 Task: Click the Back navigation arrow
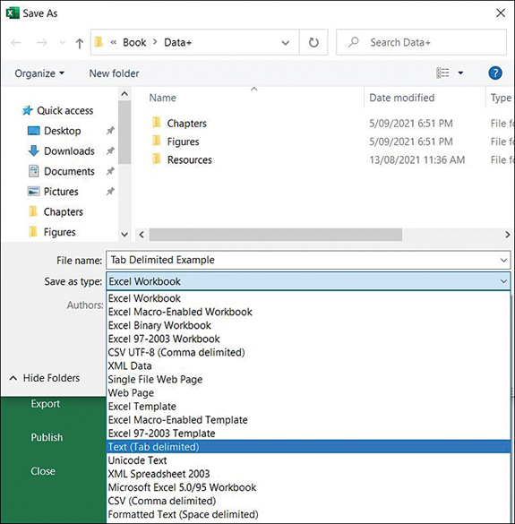coord(16,42)
